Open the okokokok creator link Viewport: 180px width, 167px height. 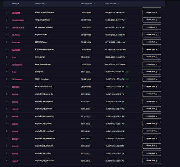16,87
